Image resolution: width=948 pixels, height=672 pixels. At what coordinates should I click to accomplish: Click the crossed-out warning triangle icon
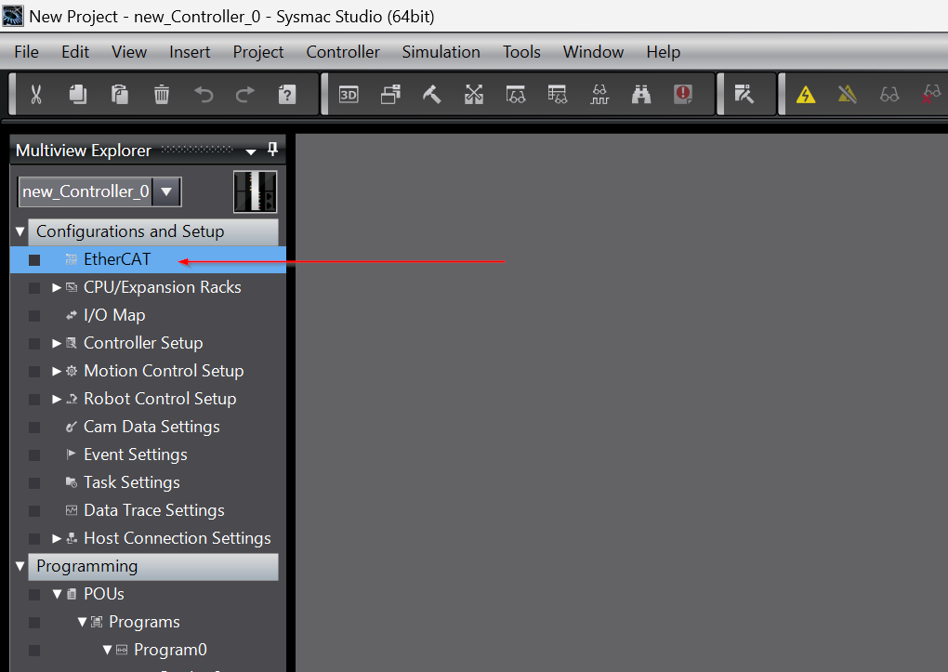[x=848, y=95]
